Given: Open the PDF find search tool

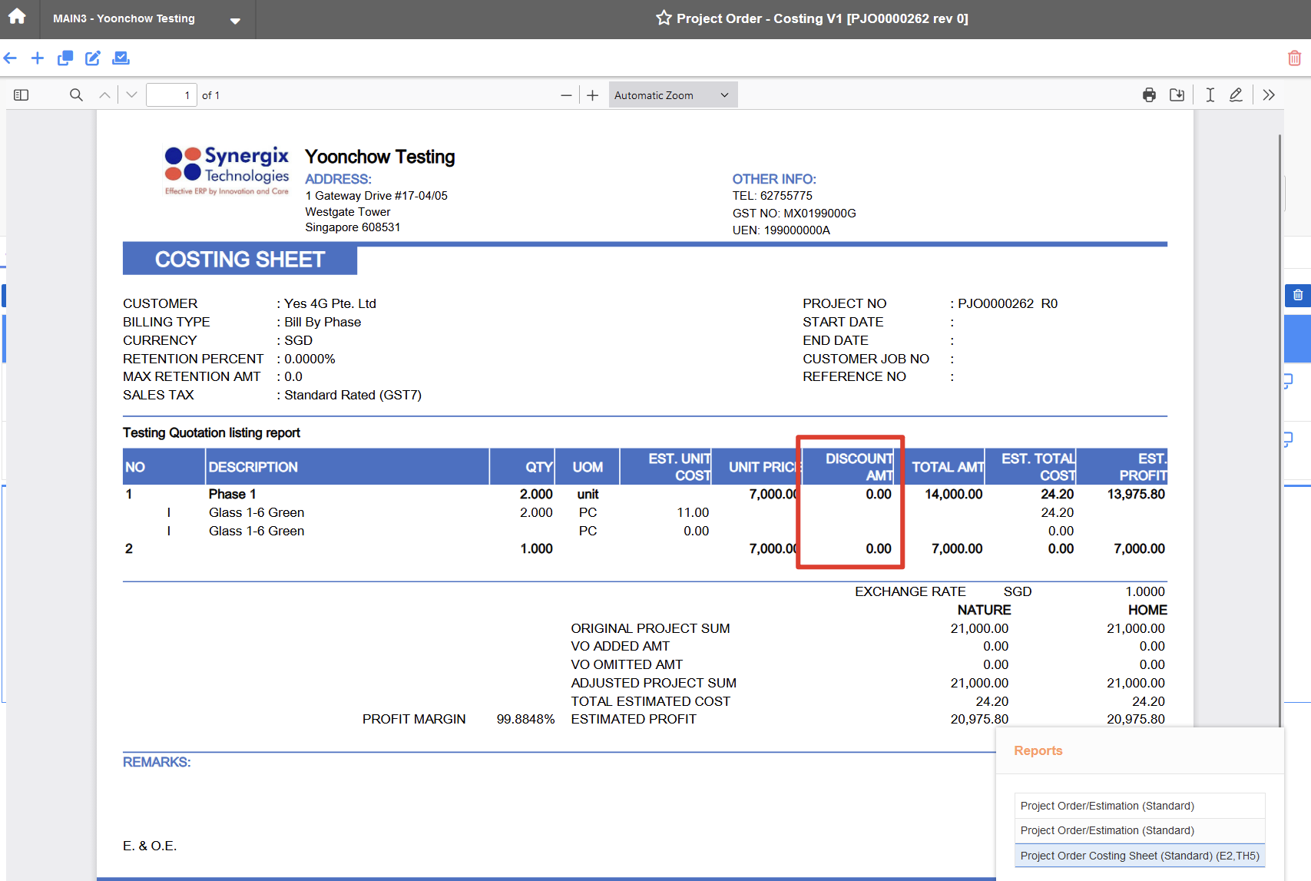Looking at the screenshot, I should tap(76, 95).
